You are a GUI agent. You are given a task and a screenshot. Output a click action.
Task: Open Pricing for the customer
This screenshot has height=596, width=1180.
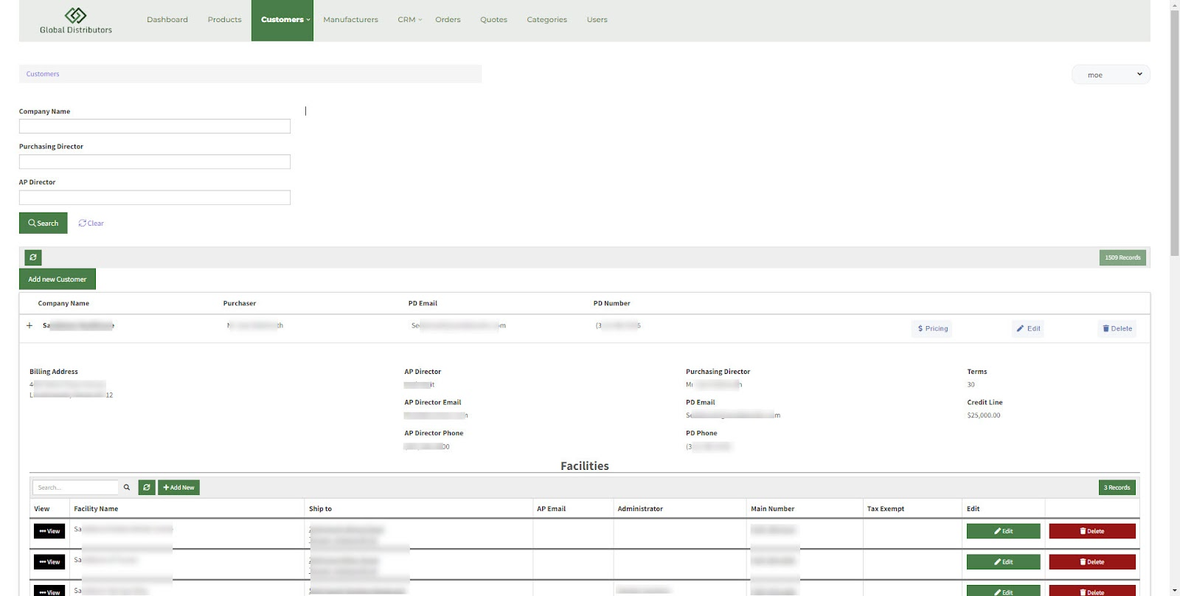coord(932,328)
